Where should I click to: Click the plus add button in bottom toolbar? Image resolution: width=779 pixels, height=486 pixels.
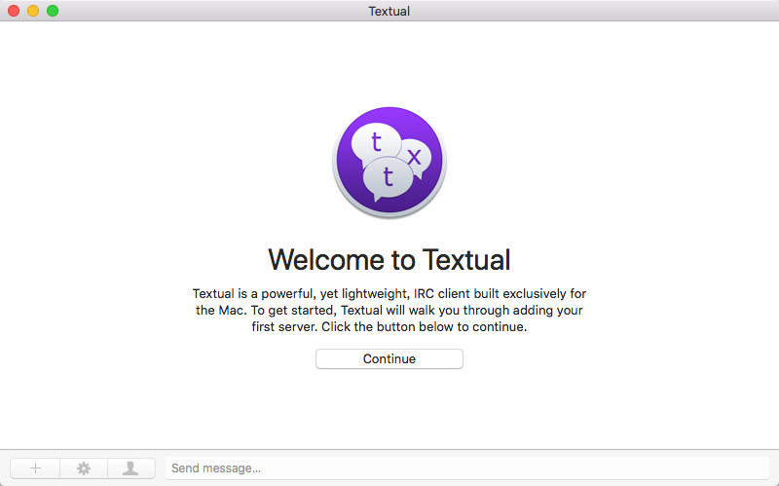point(35,468)
